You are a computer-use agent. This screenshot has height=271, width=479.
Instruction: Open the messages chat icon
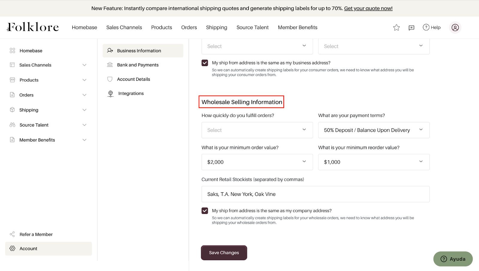411,28
